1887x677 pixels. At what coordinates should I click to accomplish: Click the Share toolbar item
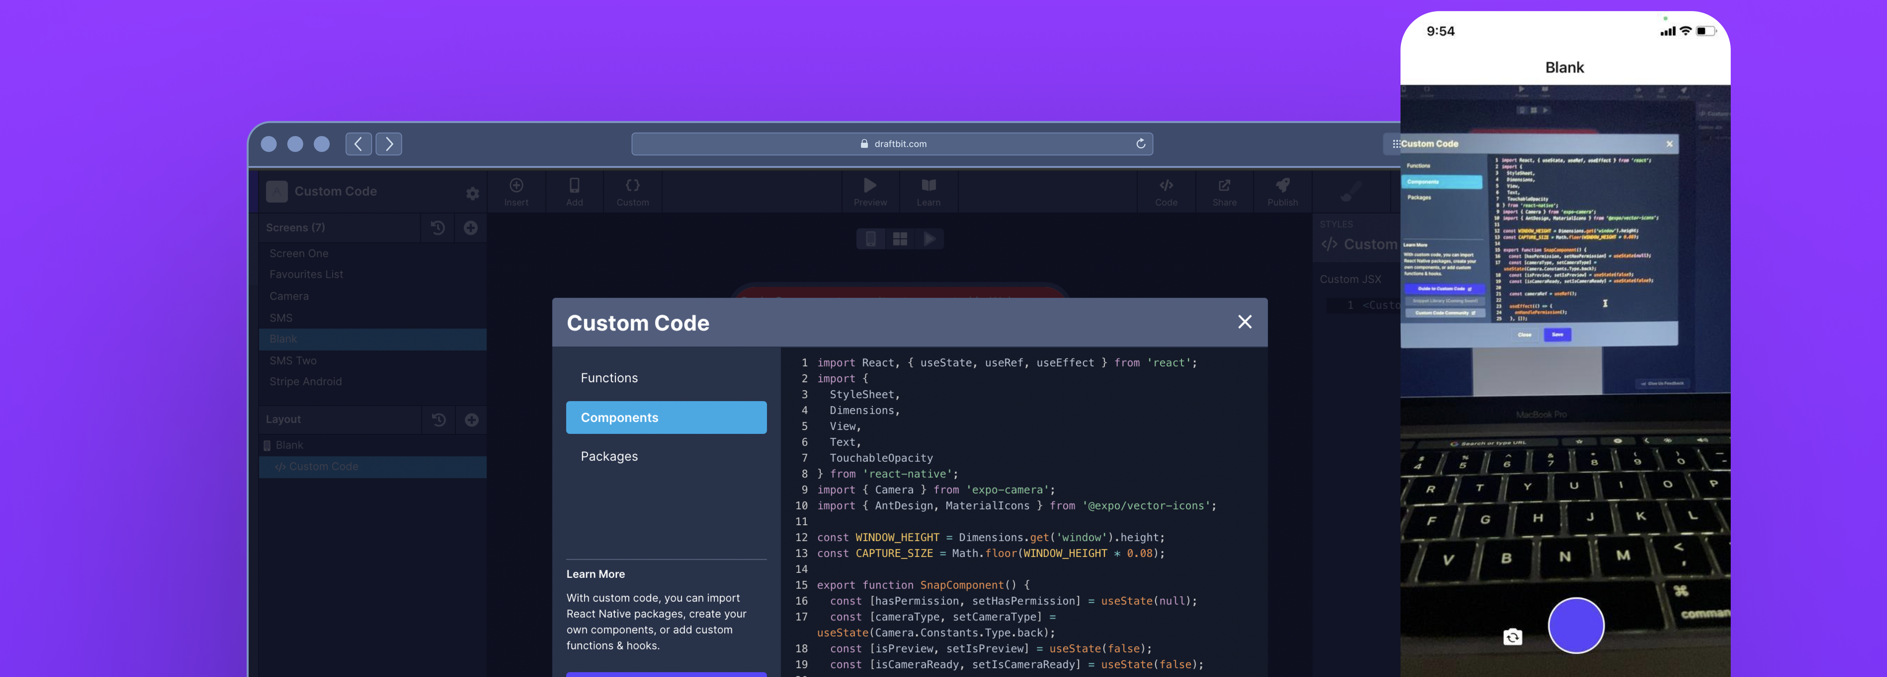click(x=1224, y=192)
